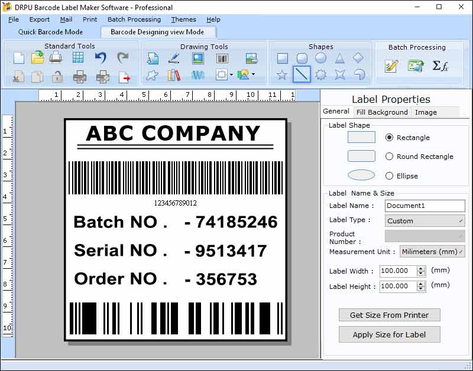Screen dimensions: 473x371
Task: Redo the last undone action
Action: point(123,57)
